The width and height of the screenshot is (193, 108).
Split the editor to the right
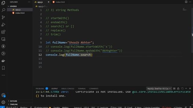point(186,2)
